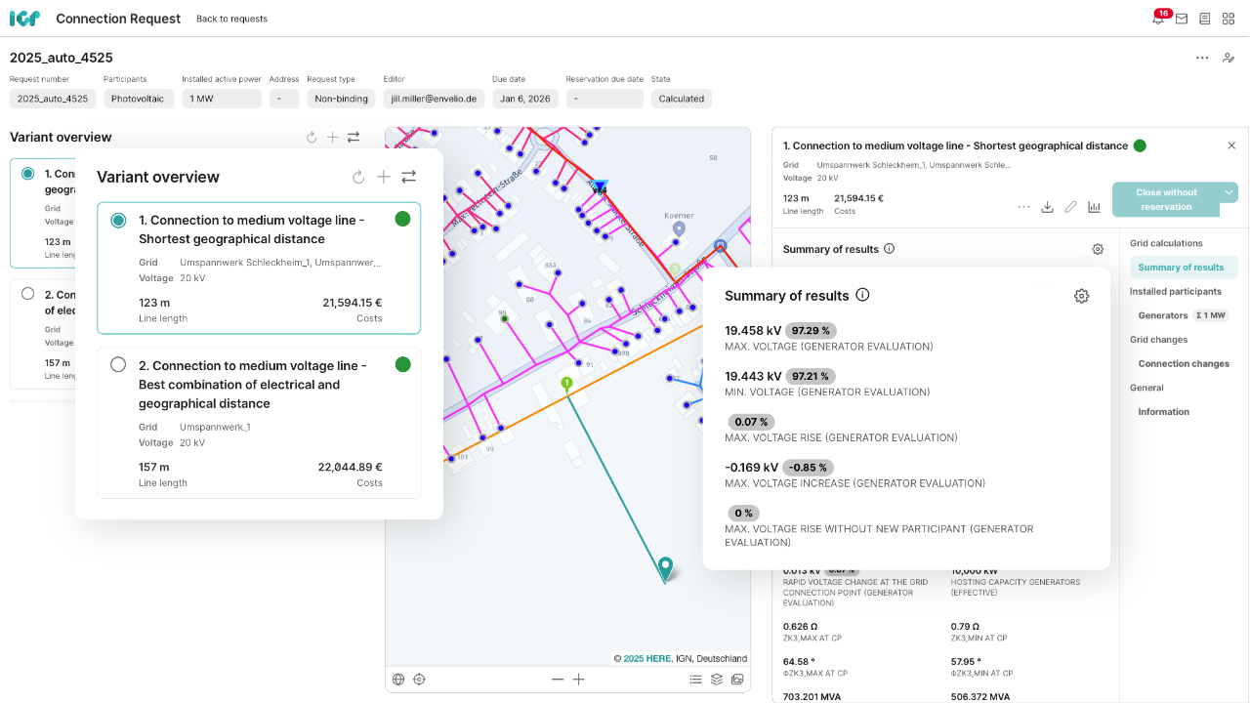Click the locate target icon below map

(x=420, y=680)
